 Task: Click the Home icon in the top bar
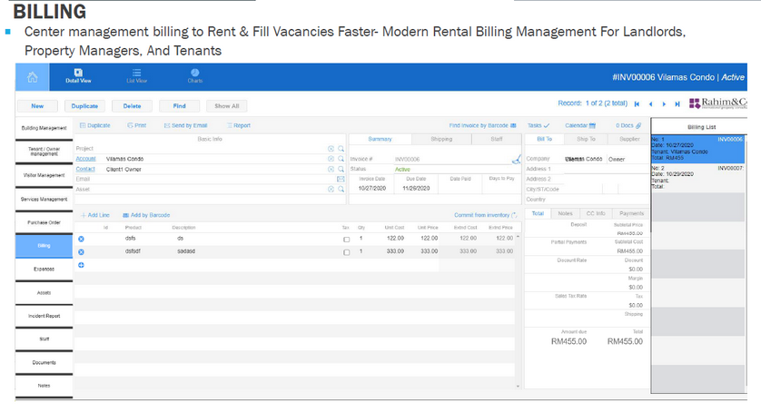33,76
